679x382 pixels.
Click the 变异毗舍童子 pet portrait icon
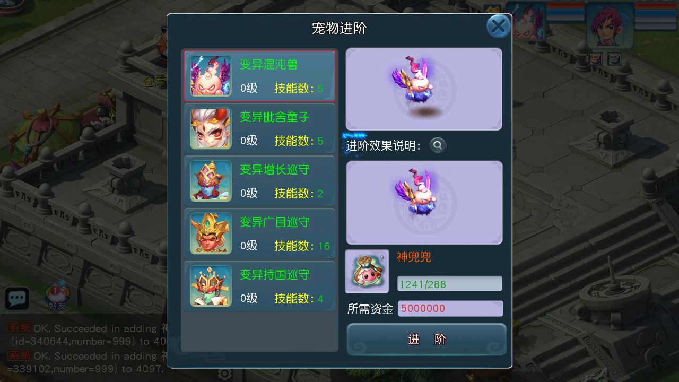(211, 128)
